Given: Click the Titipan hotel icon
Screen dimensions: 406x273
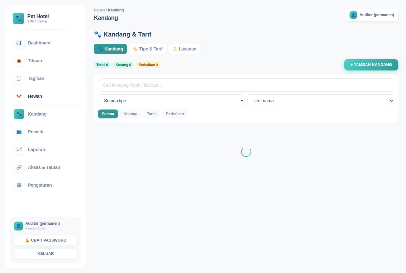Looking at the screenshot, I should [19, 61].
